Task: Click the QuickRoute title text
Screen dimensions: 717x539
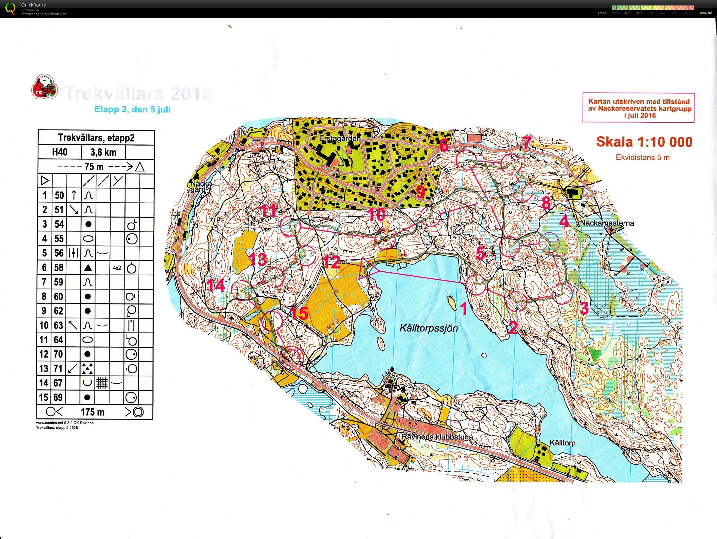Action: [33, 5]
